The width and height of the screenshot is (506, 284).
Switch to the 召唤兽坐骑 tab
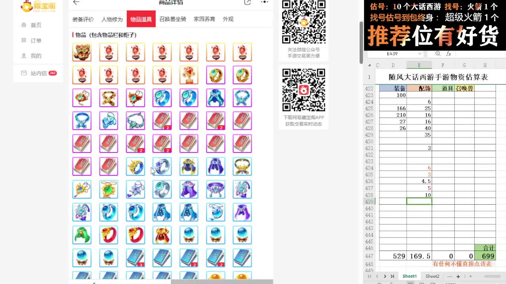pyautogui.click(x=172, y=19)
